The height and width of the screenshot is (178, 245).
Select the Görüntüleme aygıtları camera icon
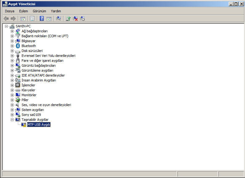[x=18, y=70]
